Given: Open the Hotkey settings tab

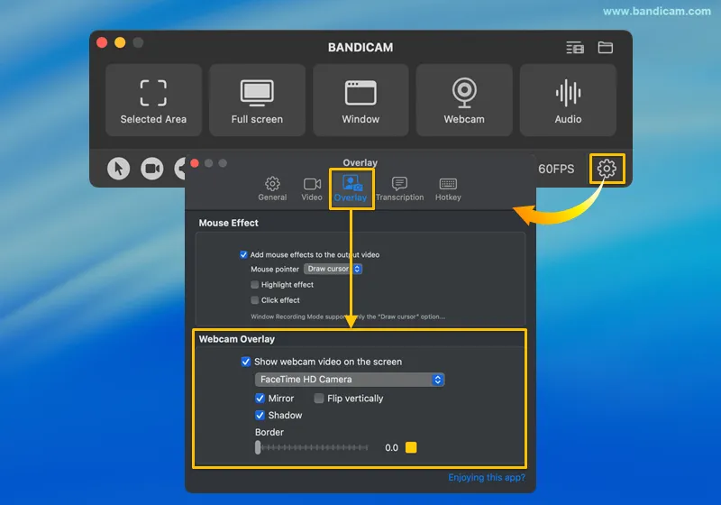Looking at the screenshot, I should click(x=448, y=189).
